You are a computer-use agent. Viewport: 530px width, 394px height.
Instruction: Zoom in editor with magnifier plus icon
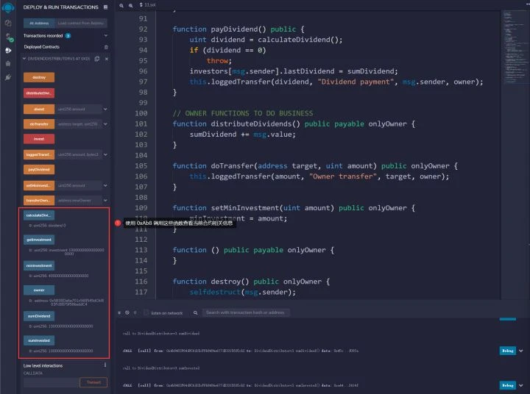[130, 5]
